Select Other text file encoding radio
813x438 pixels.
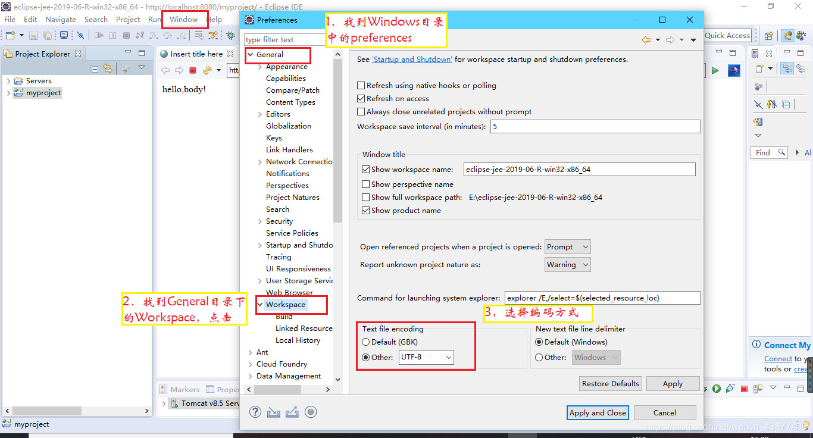click(365, 358)
